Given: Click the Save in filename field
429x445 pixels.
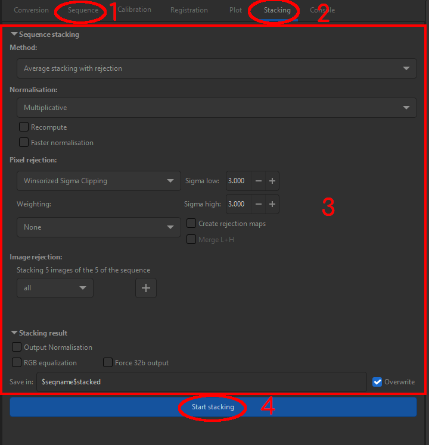Looking at the screenshot, I should click(201, 382).
